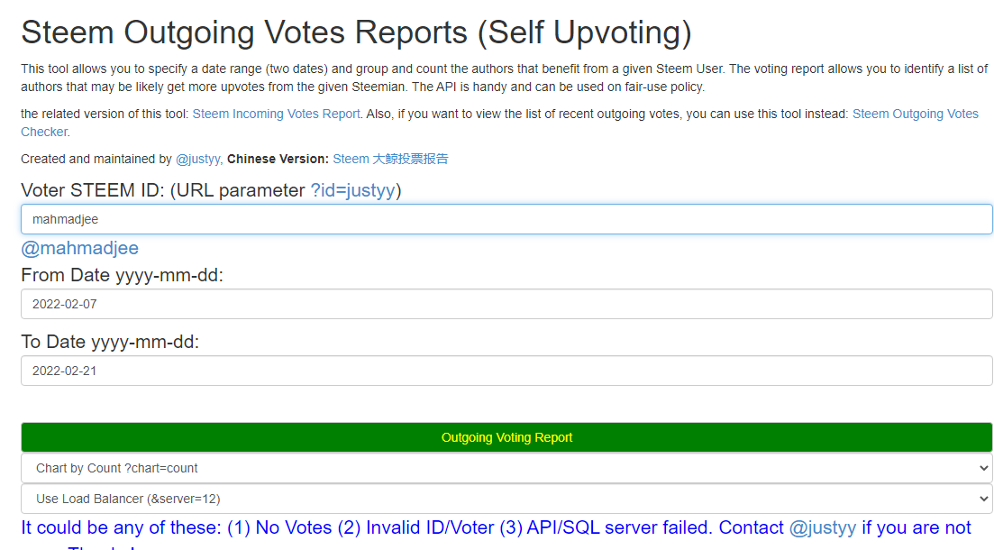Open the Steem Incoming Votes Report link

(x=276, y=115)
